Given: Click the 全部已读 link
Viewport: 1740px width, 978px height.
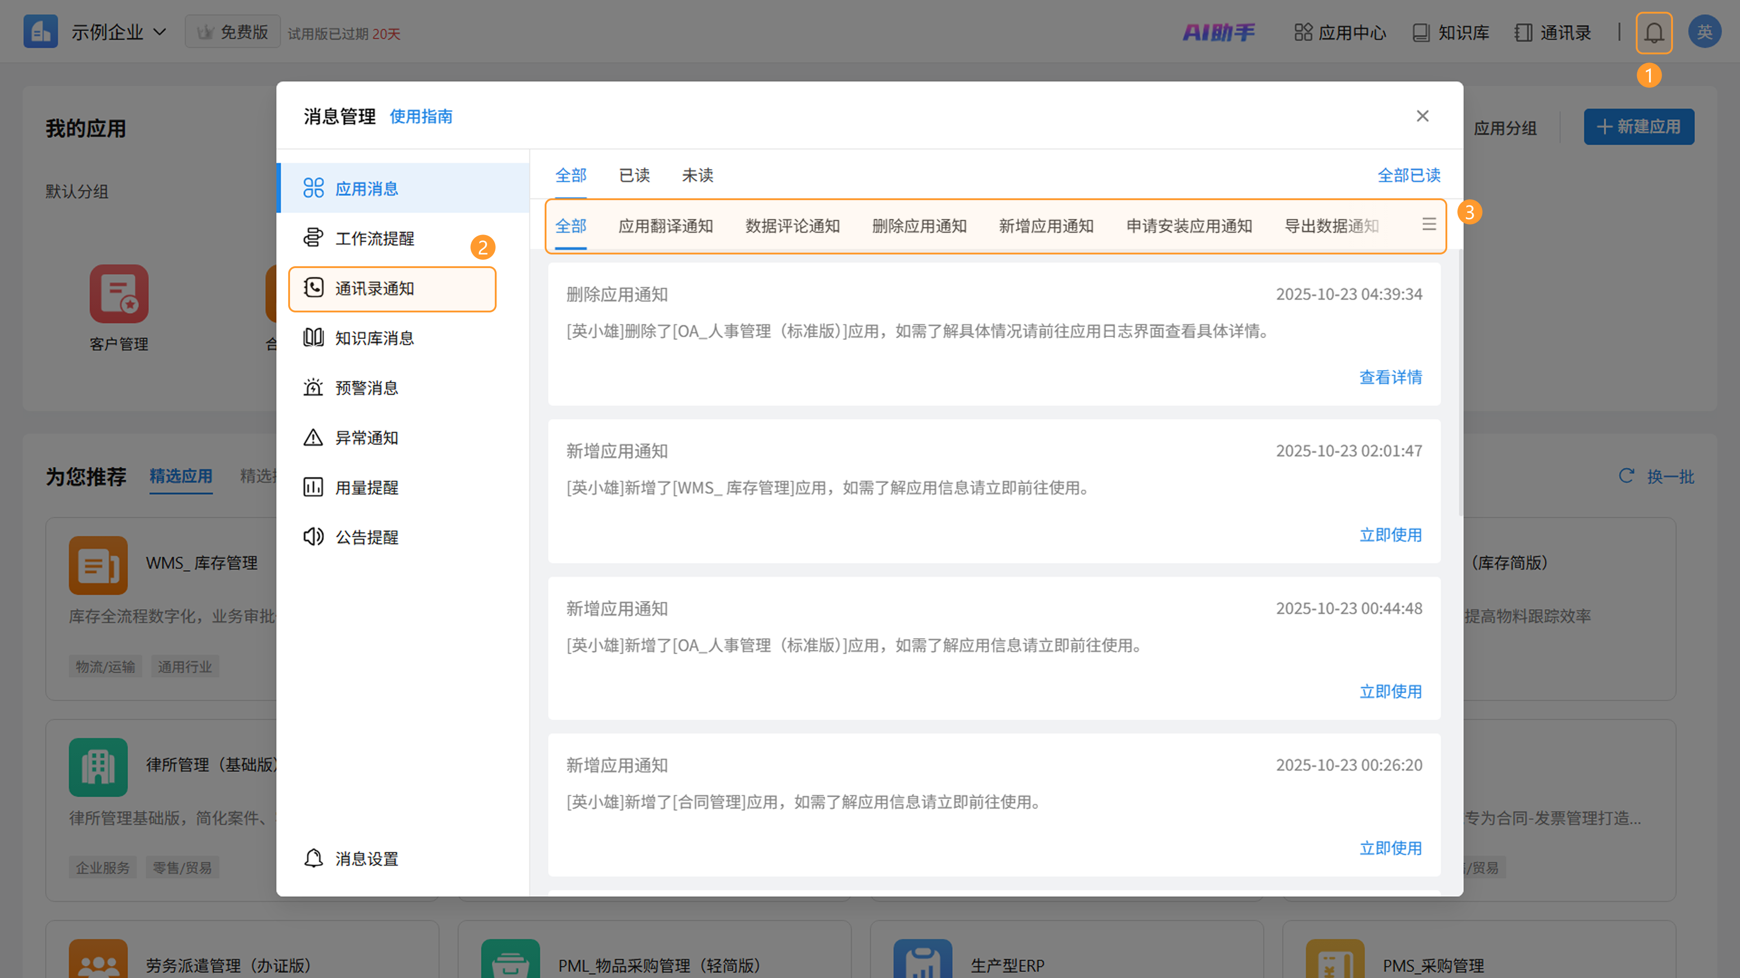Looking at the screenshot, I should tap(1408, 176).
